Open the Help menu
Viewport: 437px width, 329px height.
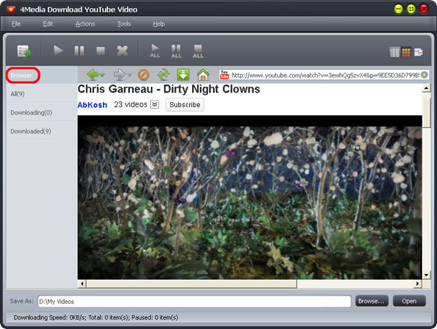tap(159, 24)
